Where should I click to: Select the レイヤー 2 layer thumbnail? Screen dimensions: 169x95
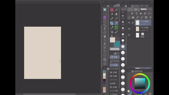137,23
